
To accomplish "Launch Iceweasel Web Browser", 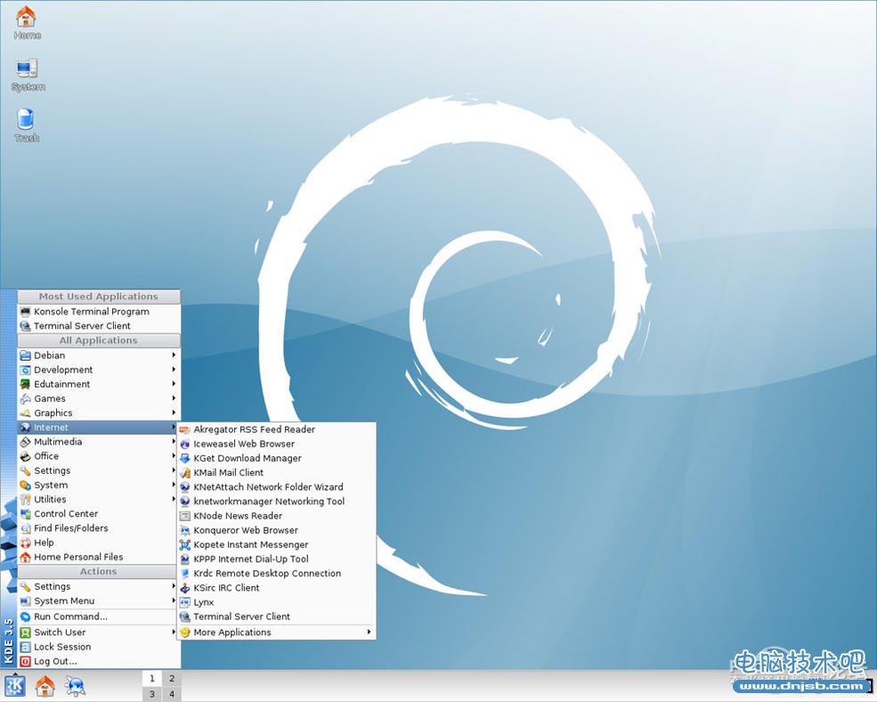I will pyautogui.click(x=243, y=444).
